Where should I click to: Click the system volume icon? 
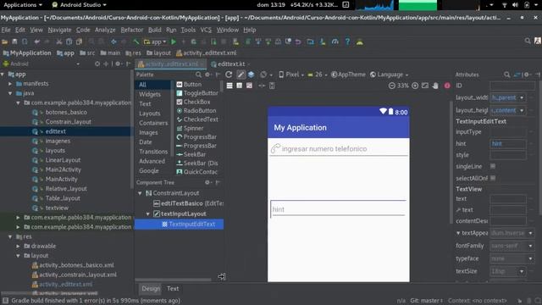coord(515,5)
